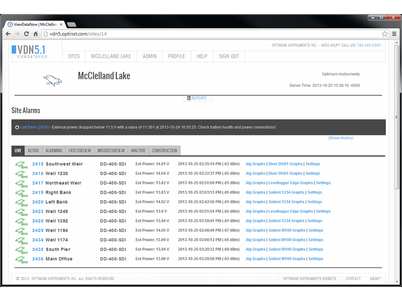Switch to the Missed Check In tab
Viewport: 402px width, 301px height.
coord(111,150)
